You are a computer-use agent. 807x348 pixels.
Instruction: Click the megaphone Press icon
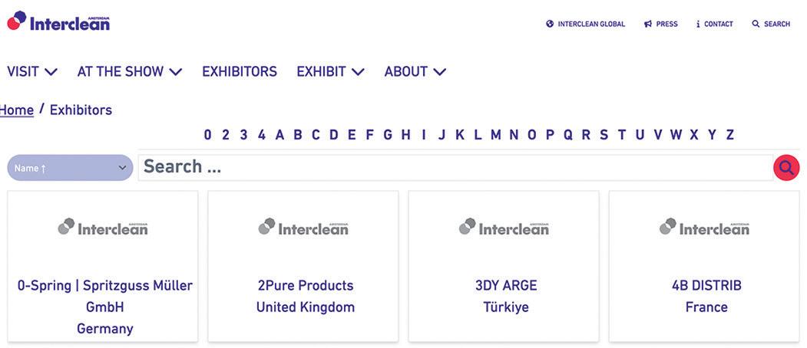[648, 24]
